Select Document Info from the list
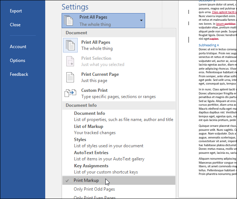This screenshot has width=237, height=199. point(89,113)
